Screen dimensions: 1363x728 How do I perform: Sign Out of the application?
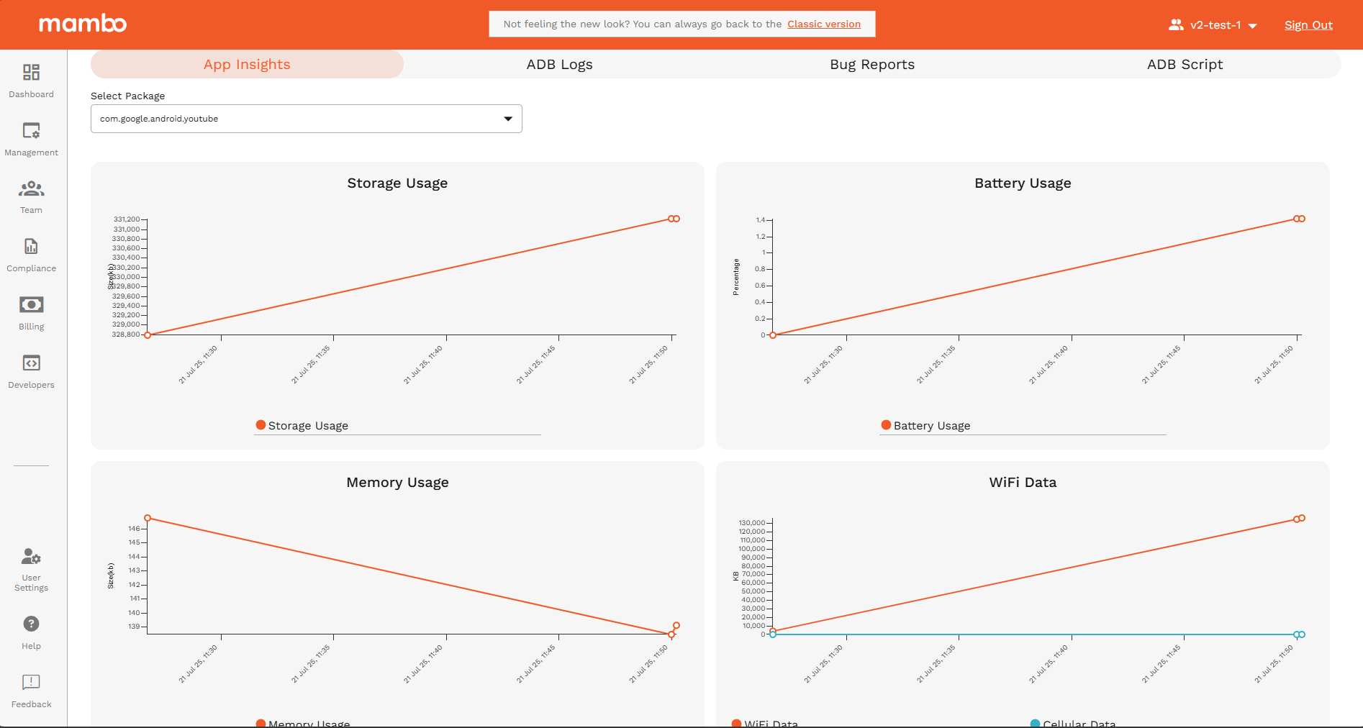point(1308,24)
